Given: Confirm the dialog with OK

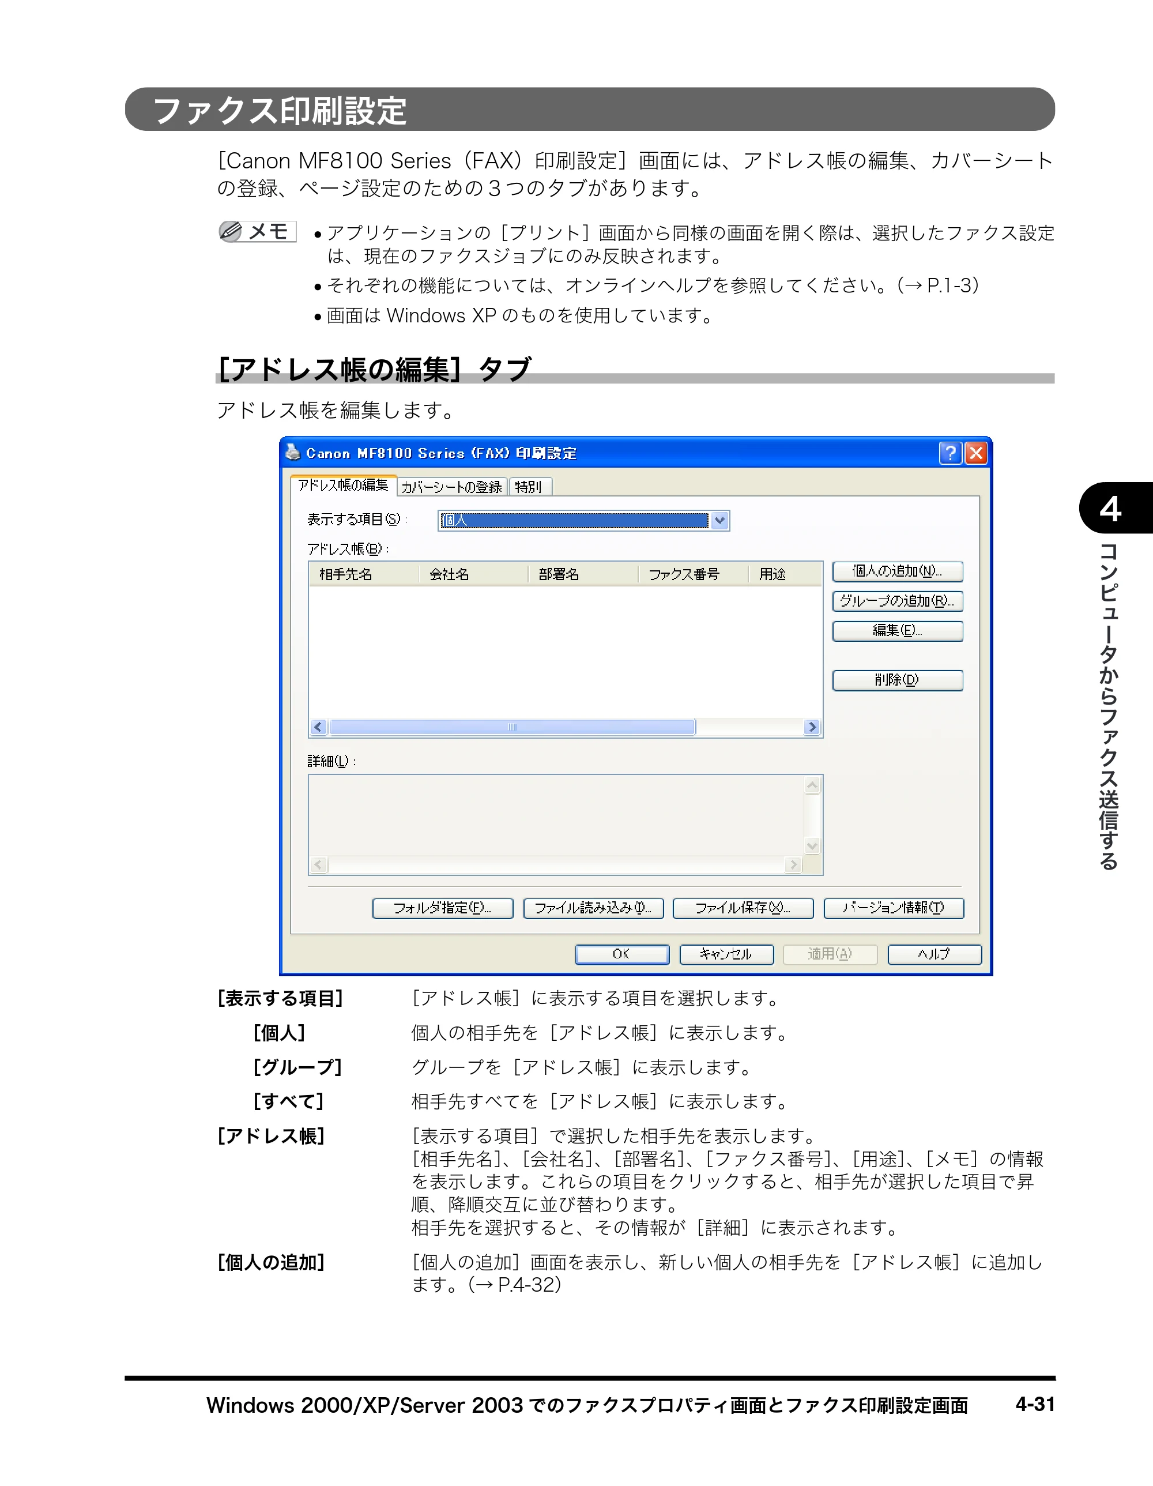Looking at the screenshot, I should click(621, 954).
